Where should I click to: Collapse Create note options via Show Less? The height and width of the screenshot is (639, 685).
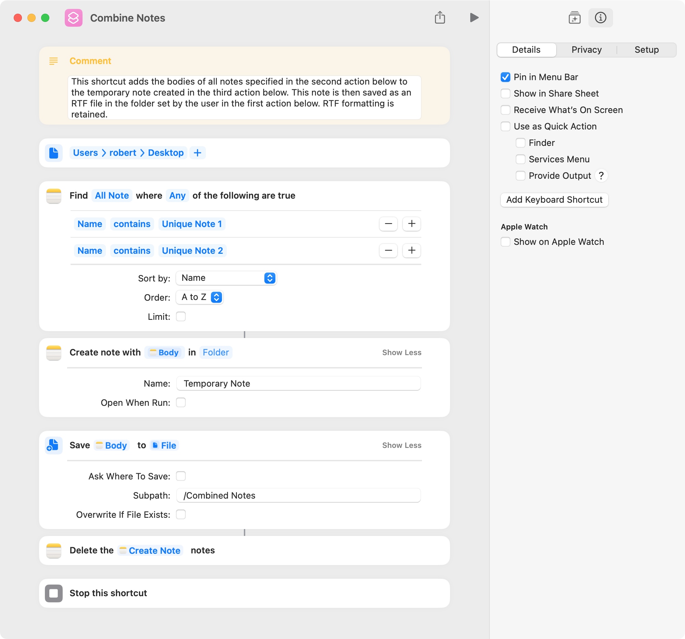click(x=402, y=352)
